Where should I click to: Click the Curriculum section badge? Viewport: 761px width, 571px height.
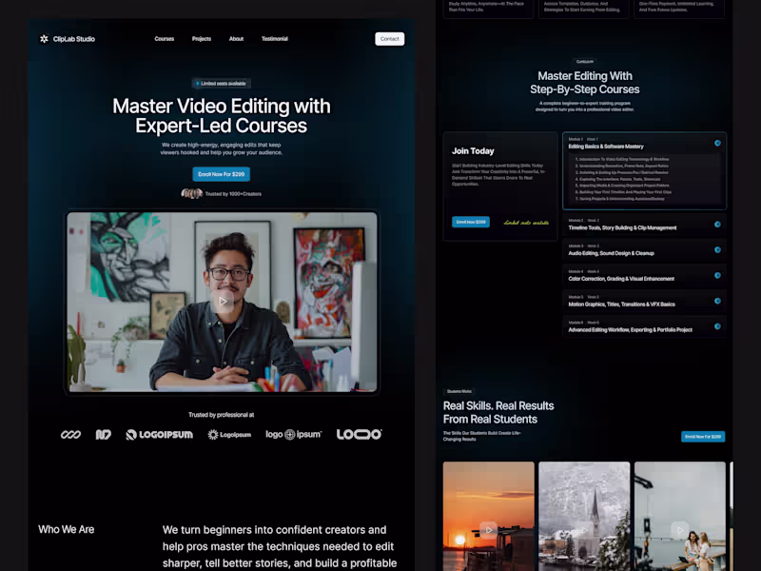coord(585,62)
